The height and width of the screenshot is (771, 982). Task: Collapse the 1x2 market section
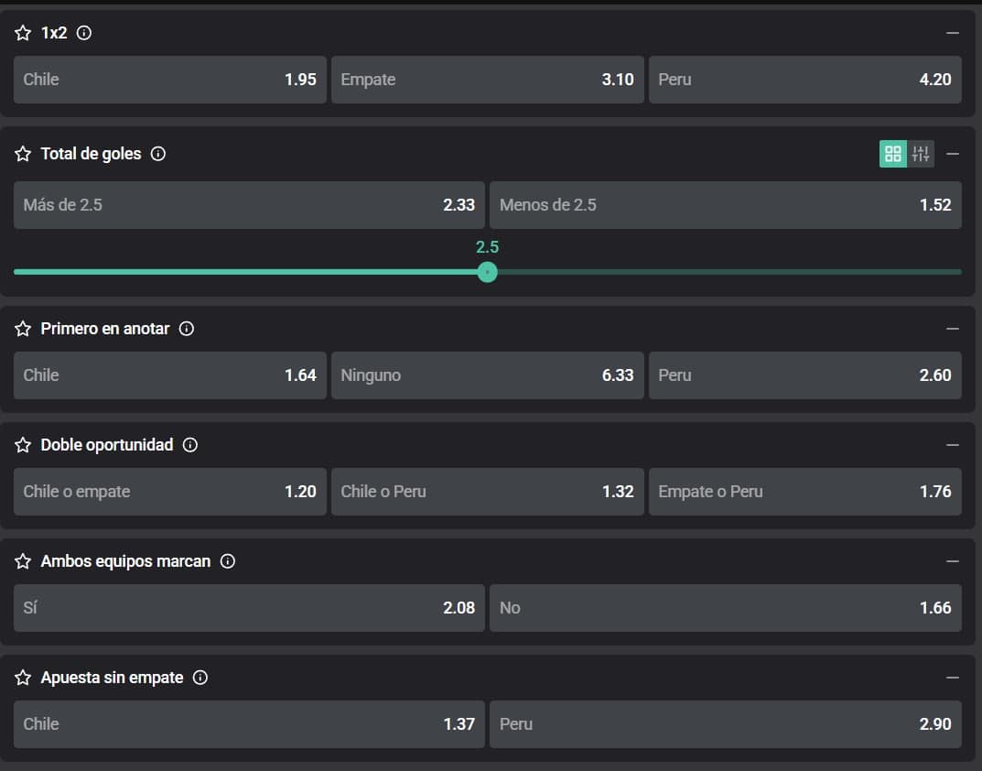click(953, 33)
